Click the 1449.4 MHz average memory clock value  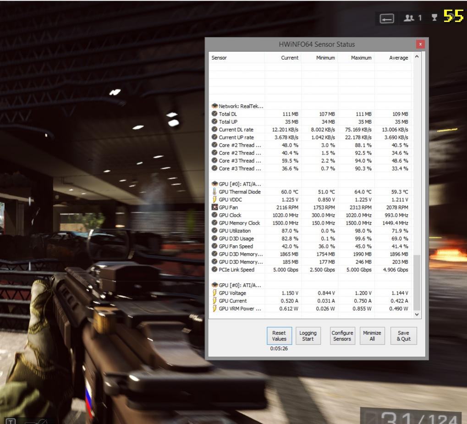[395, 223]
